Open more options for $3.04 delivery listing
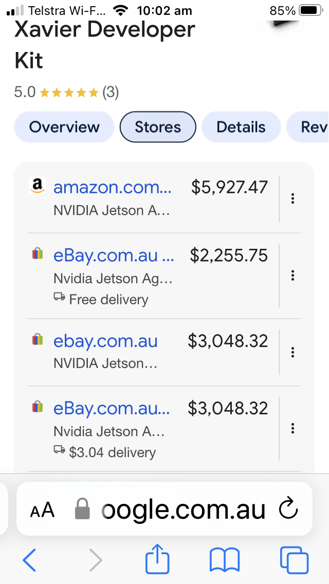 (293, 428)
